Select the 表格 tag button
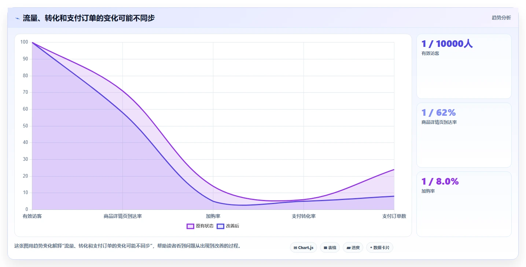Image resolution: width=526 pixels, height=267 pixels. click(330, 248)
